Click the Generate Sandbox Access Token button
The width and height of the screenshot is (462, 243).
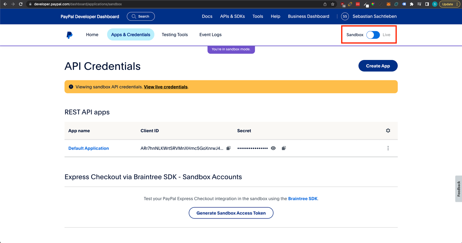(231, 213)
